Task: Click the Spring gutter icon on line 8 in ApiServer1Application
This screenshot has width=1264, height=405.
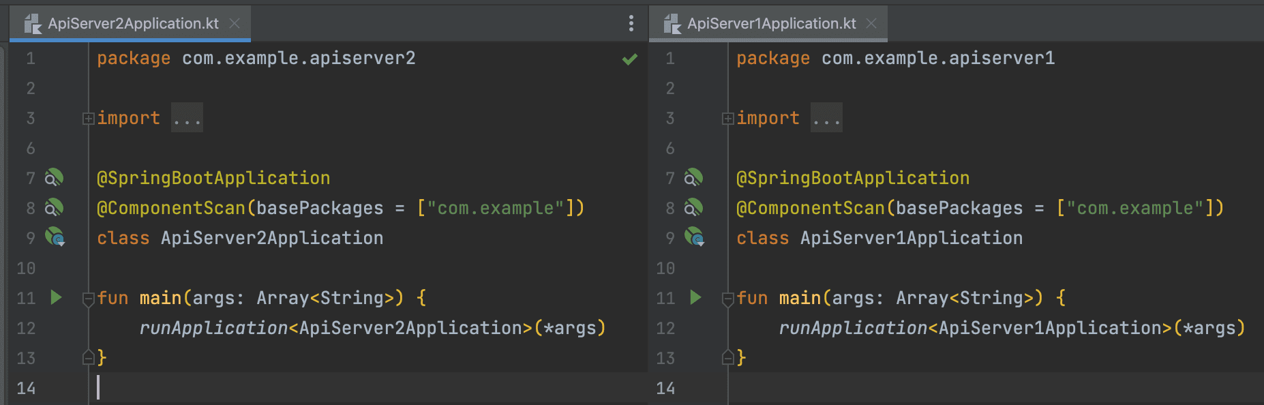Action: point(693,208)
